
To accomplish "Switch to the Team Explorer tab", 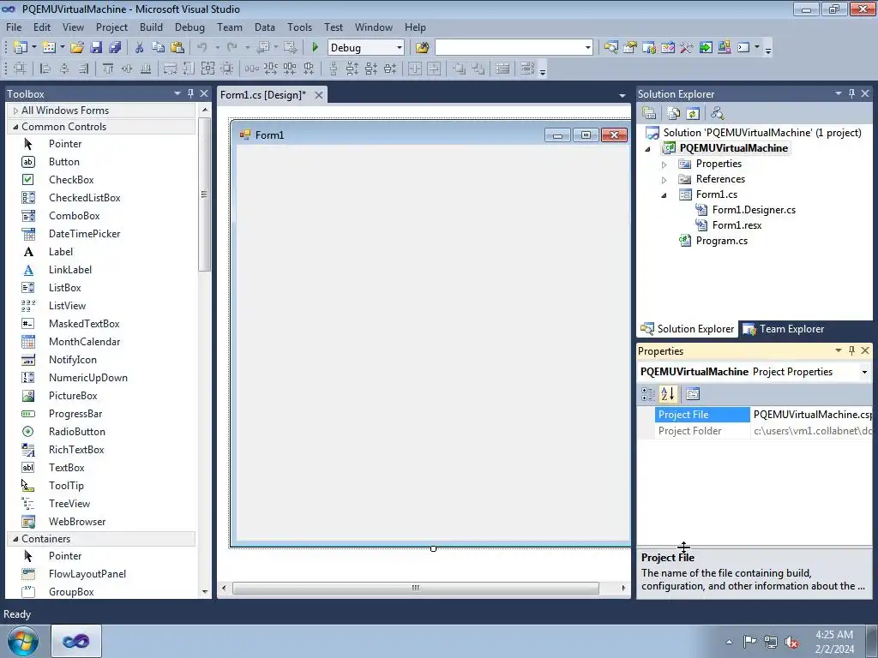I will (784, 329).
